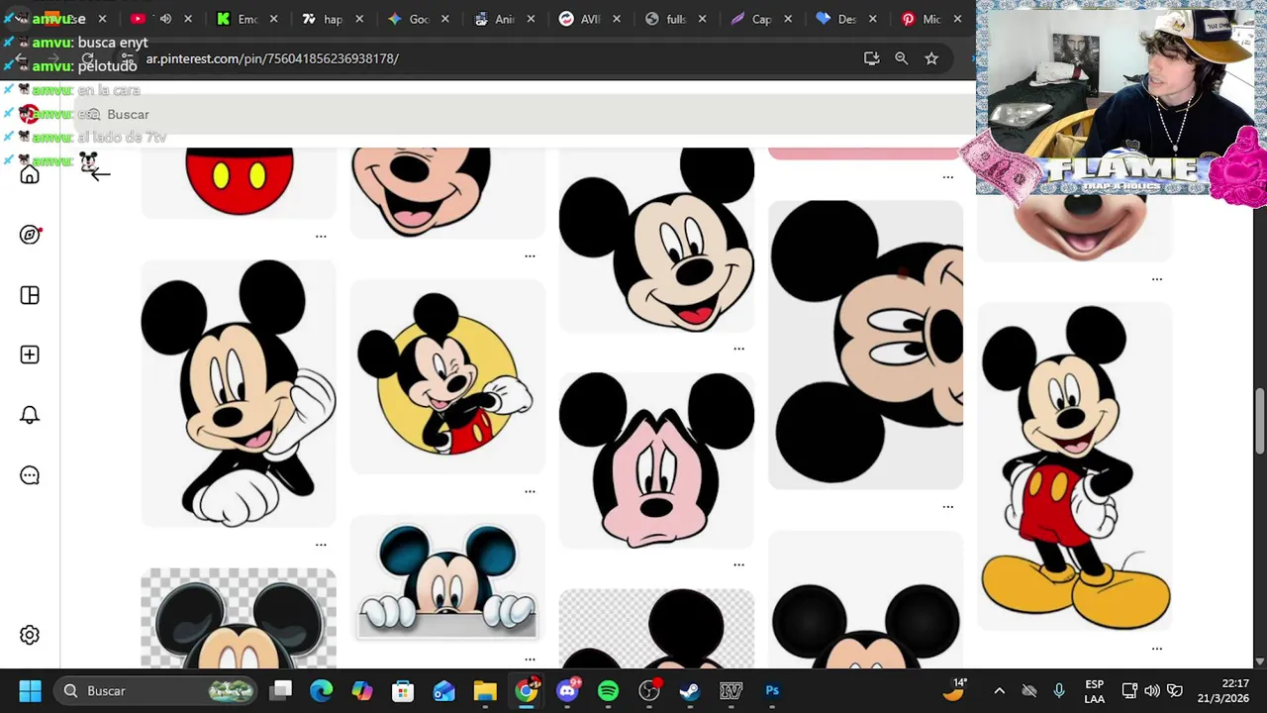Open the Windows Start menu
The image size is (1267, 713).
30,690
